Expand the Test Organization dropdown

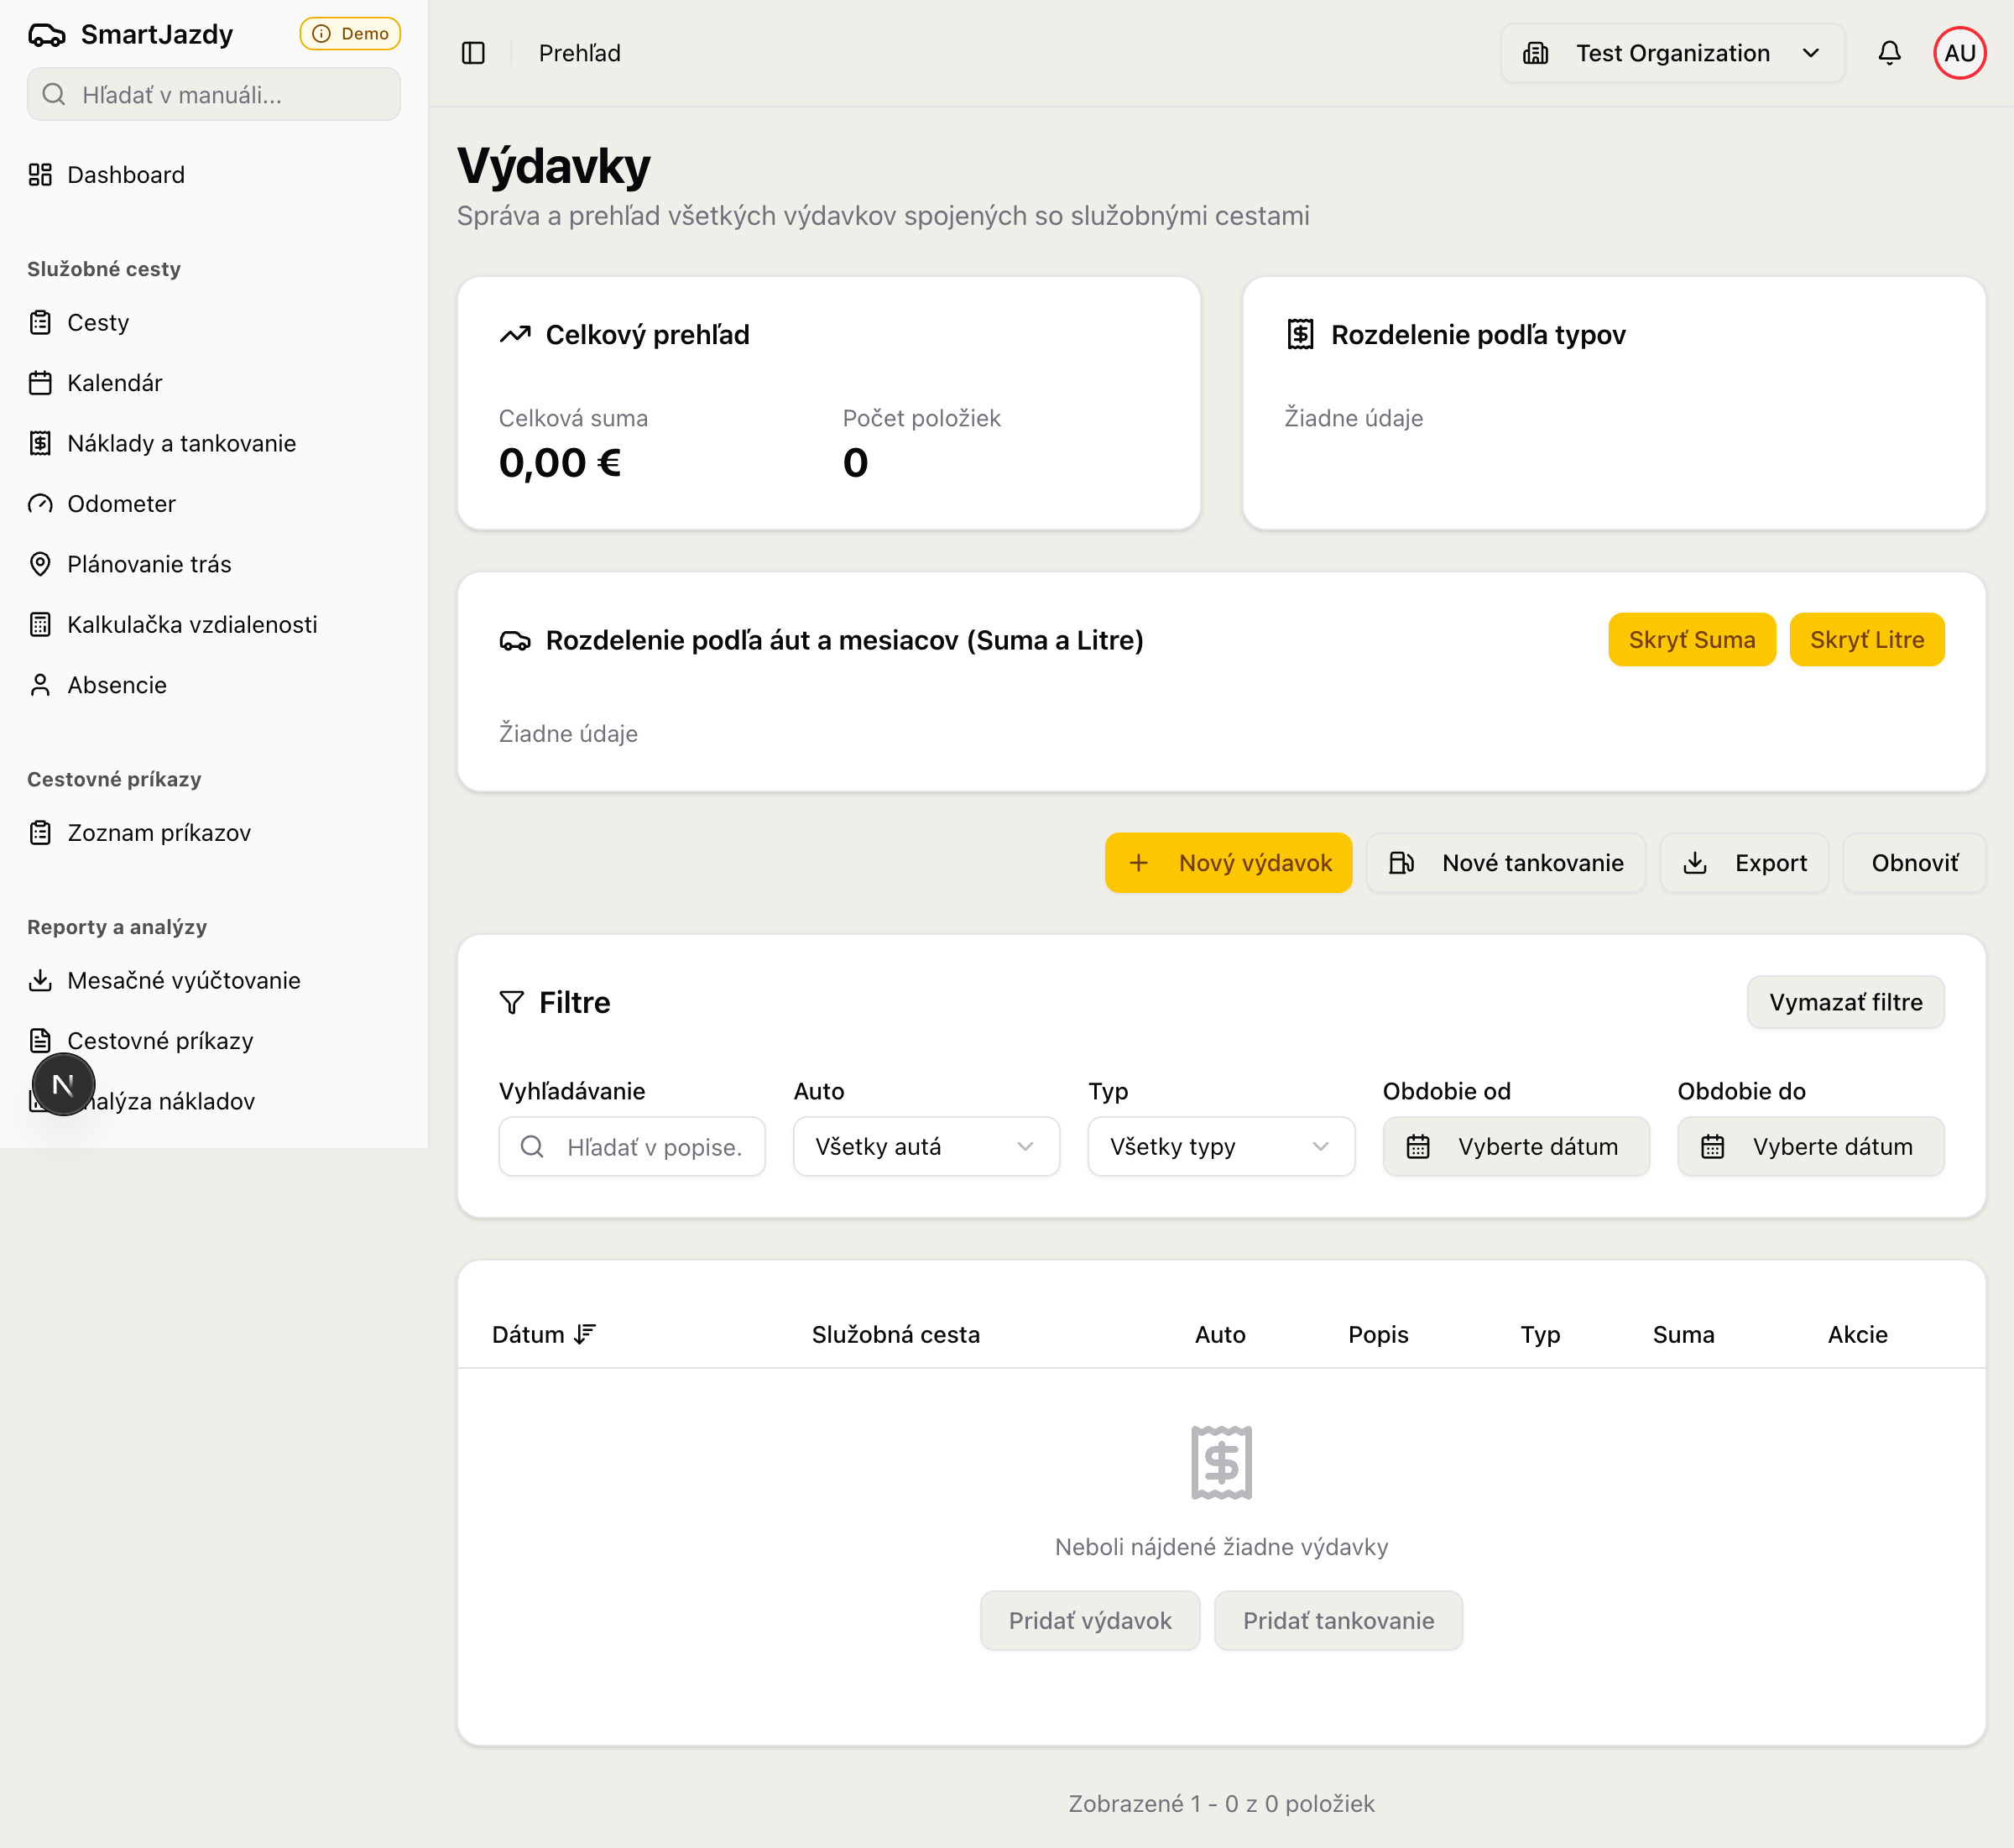pos(1672,53)
